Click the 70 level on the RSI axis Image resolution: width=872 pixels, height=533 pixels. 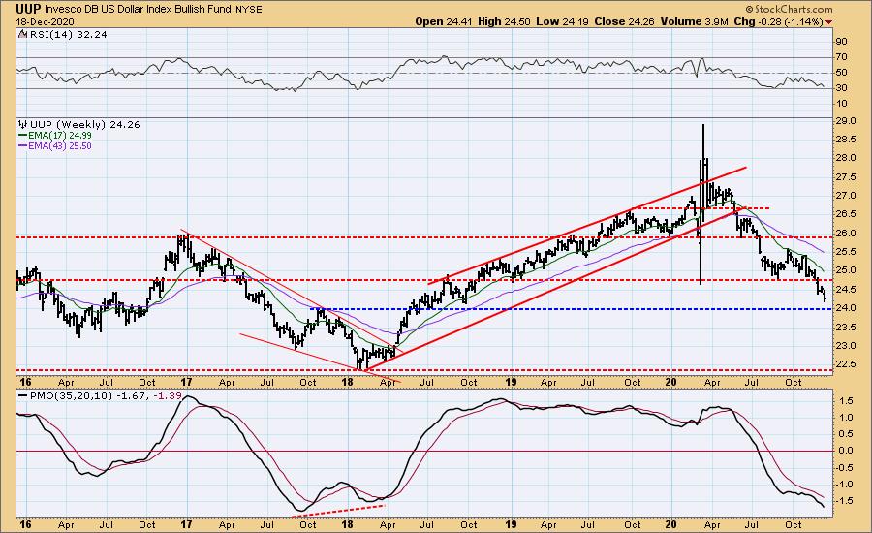click(x=841, y=57)
